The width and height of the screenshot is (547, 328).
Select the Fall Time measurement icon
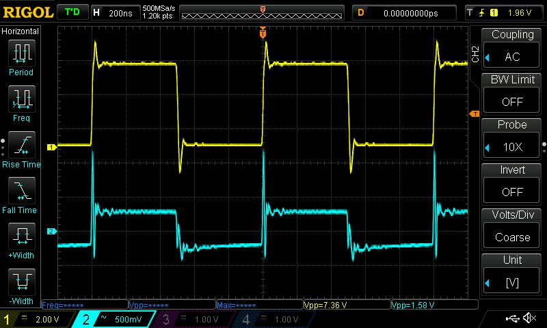21,191
